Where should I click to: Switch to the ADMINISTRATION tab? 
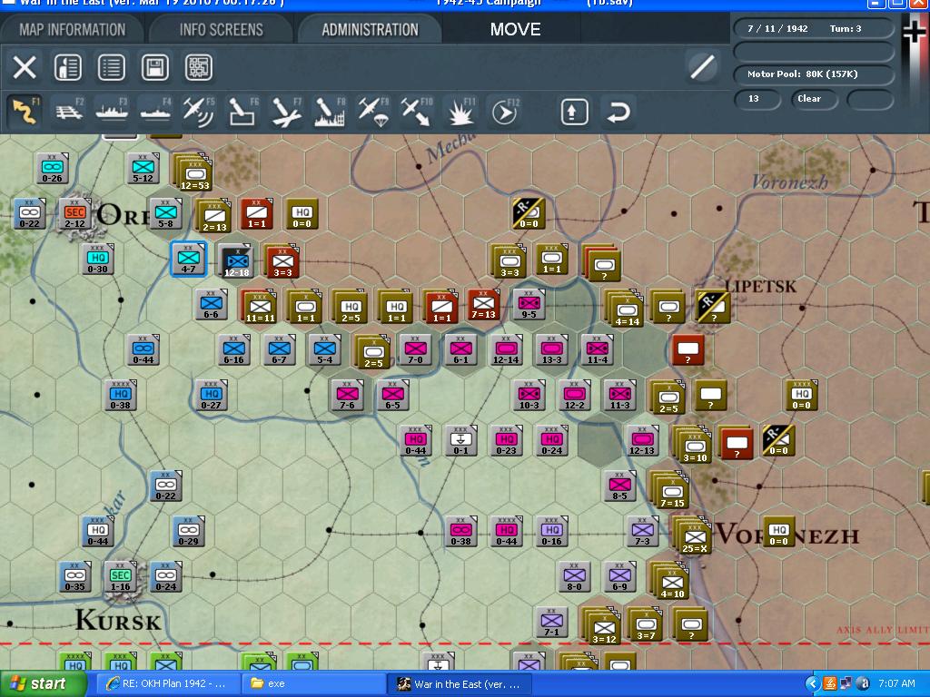371,30
